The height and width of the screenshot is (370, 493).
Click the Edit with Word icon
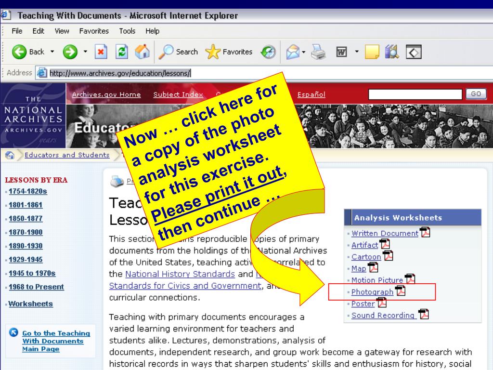click(x=341, y=52)
